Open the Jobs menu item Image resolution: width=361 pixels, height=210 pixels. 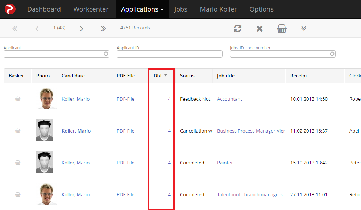point(181,9)
